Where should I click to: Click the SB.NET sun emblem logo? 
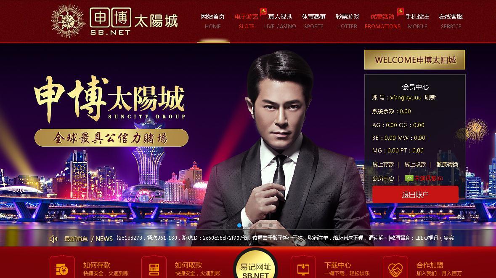[68, 21]
